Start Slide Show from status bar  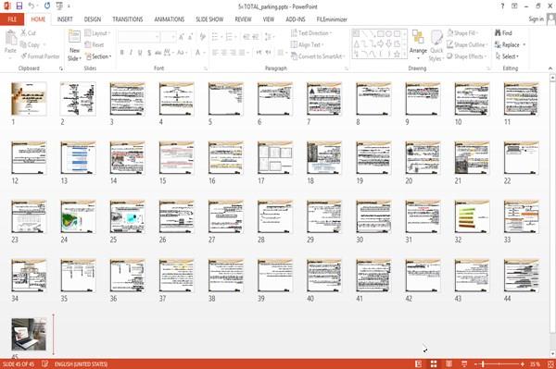pyautogui.click(x=464, y=363)
